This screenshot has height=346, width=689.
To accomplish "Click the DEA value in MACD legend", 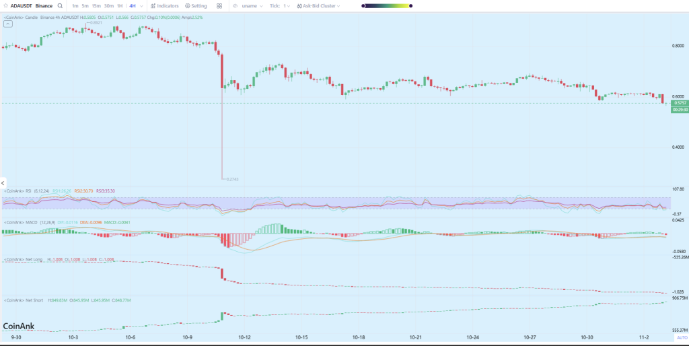I will [x=91, y=223].
